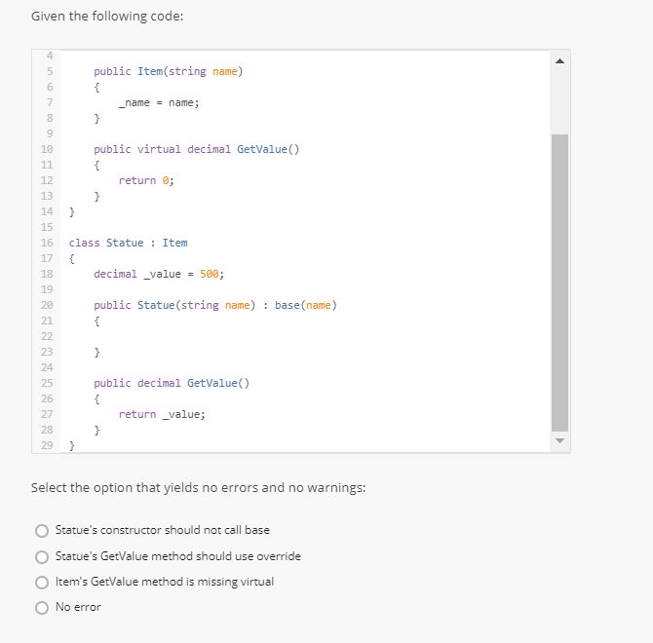
Task: Click the vertical scrollbar thumb in code box
Action: [559, 283]
